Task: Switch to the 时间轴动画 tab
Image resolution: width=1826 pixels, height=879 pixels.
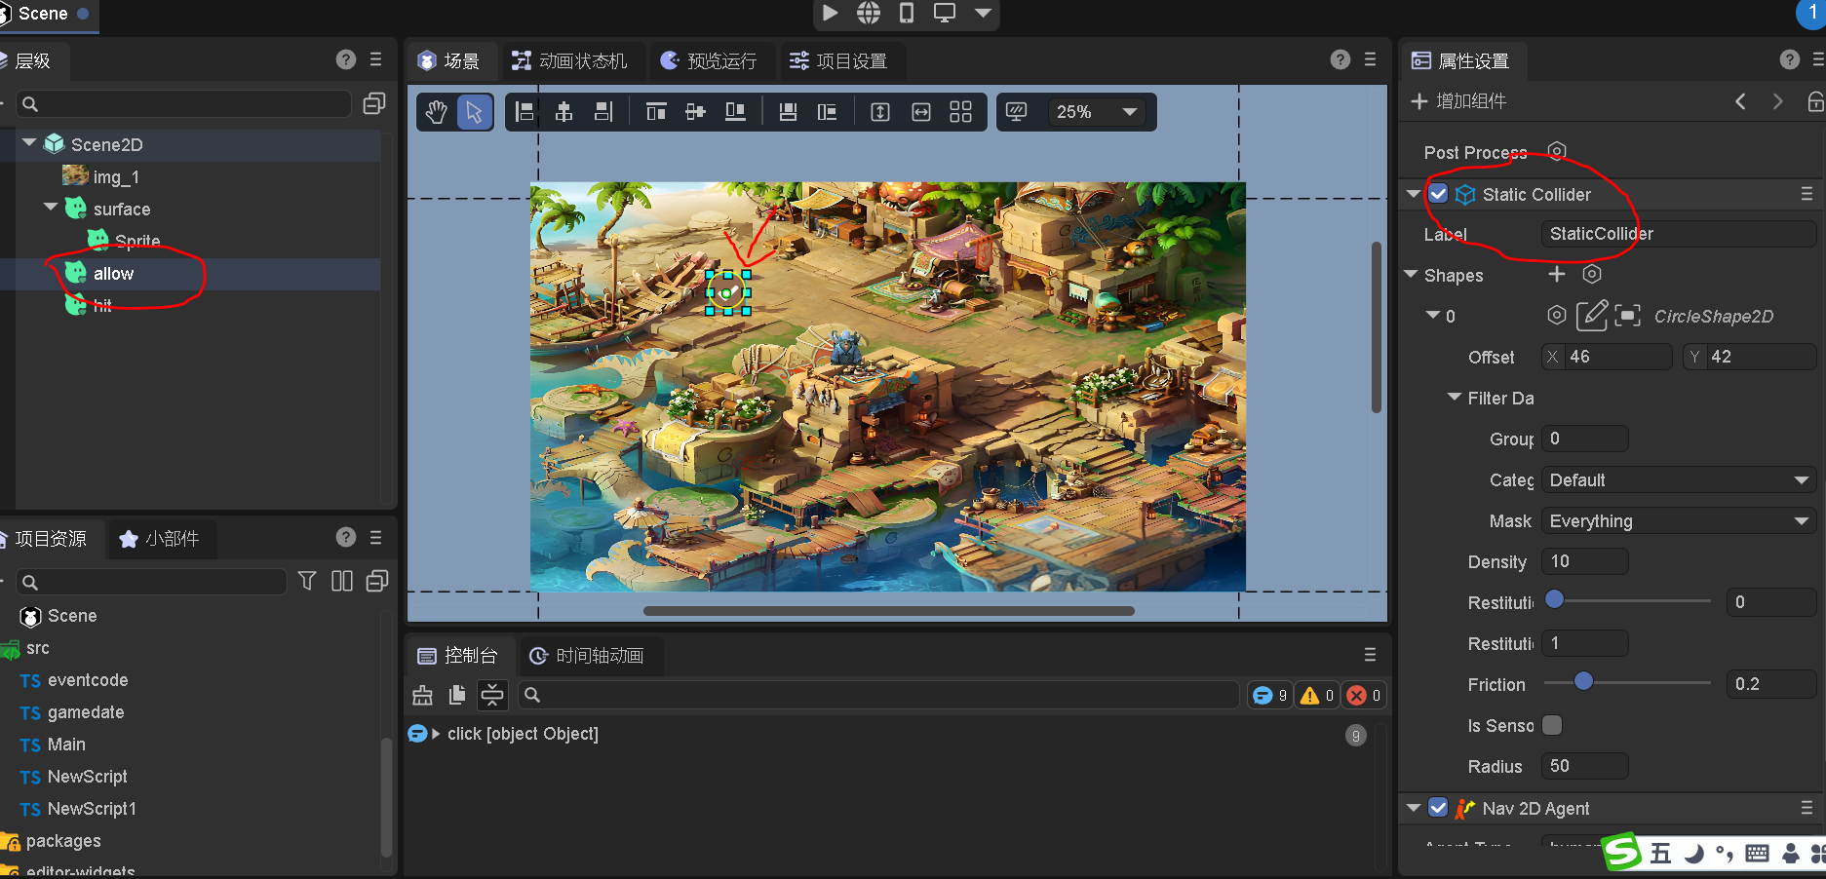Action: click(x=587, y=656)
